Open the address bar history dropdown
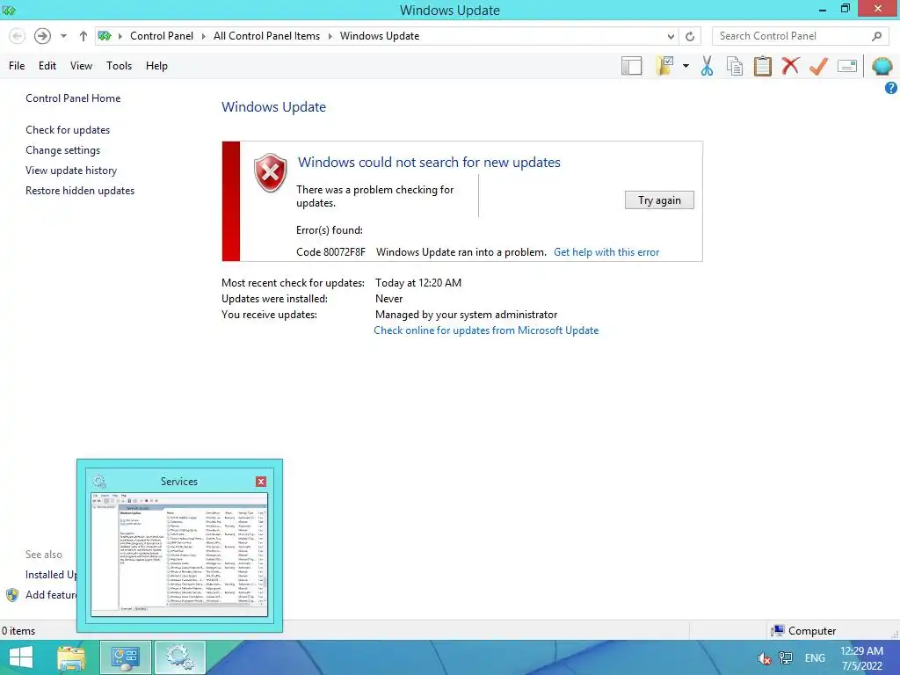The width and height of the screenshot is (900, 675). 671,36
